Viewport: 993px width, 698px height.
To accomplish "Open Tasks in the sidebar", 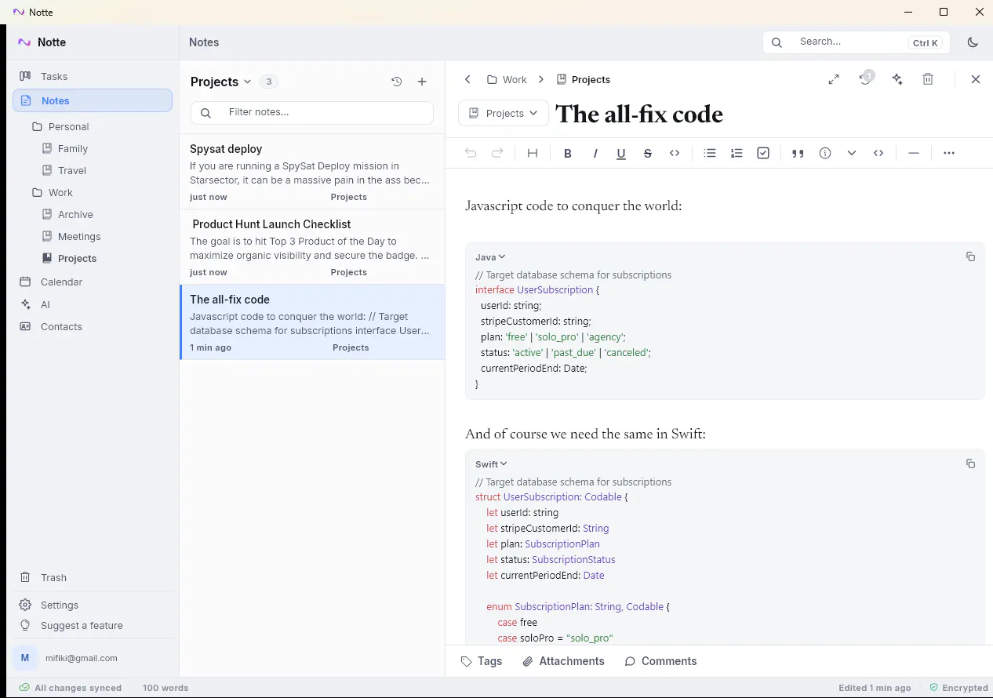I will pos(93,76).
